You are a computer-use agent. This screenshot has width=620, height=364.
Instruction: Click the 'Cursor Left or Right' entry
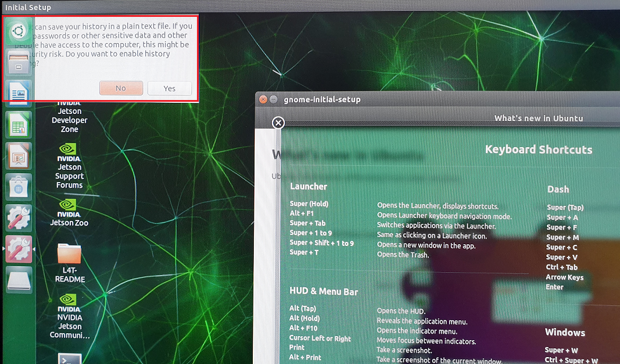click(x=320, y=338)
